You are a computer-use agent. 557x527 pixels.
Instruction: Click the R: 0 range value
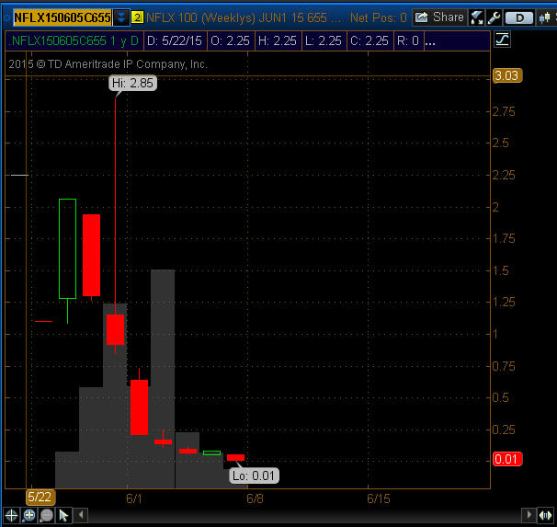pyautogui.click(x=408, y=41)
